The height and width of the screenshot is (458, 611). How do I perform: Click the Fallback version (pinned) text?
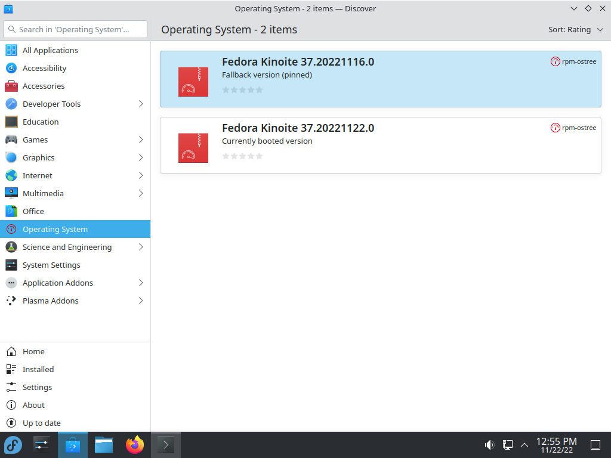pos(267,75)
